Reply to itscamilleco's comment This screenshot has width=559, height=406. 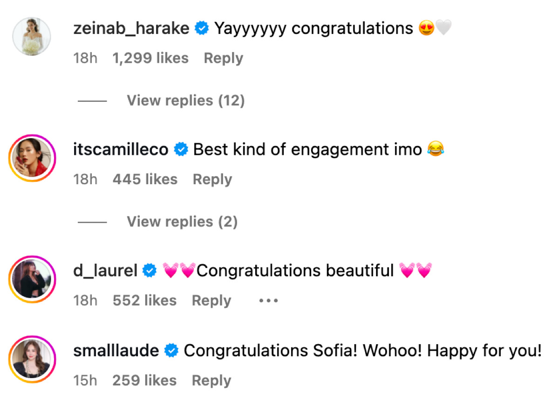click(x=212, y=180)
